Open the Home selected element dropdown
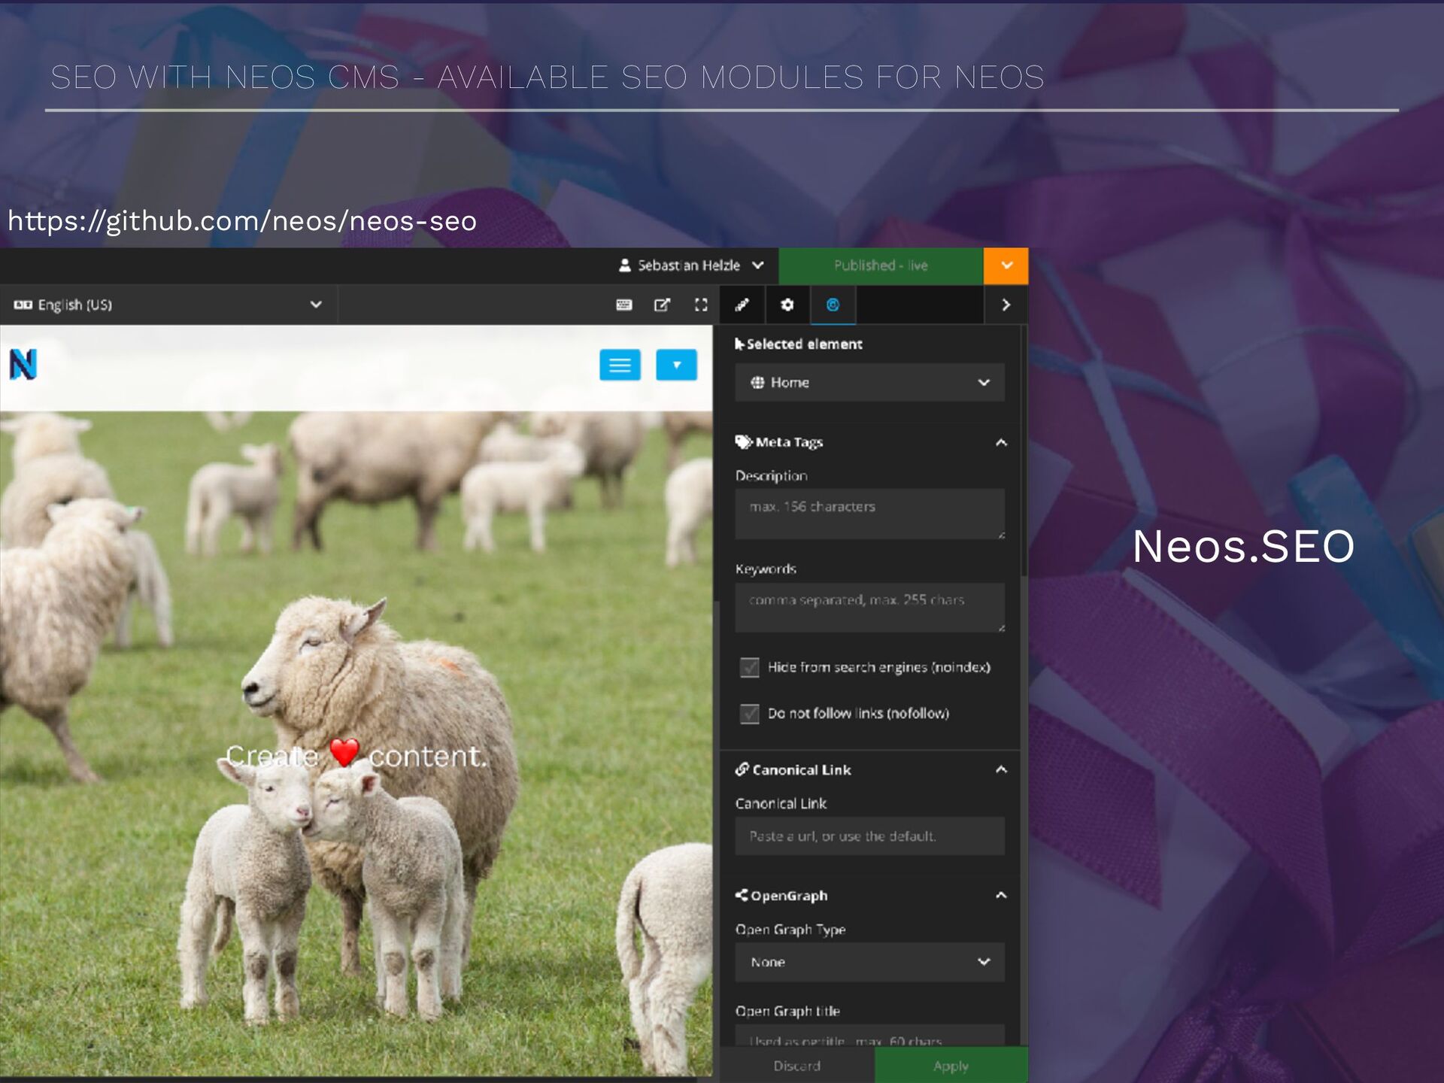 (869, 382)
